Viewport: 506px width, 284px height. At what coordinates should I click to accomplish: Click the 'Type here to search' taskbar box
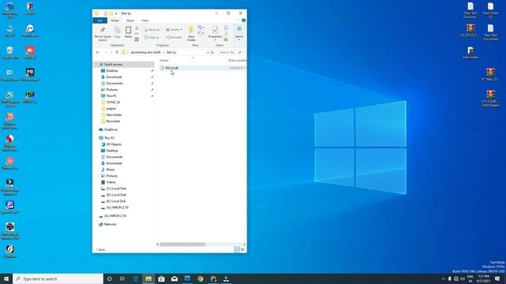click(x=58, y=278)
